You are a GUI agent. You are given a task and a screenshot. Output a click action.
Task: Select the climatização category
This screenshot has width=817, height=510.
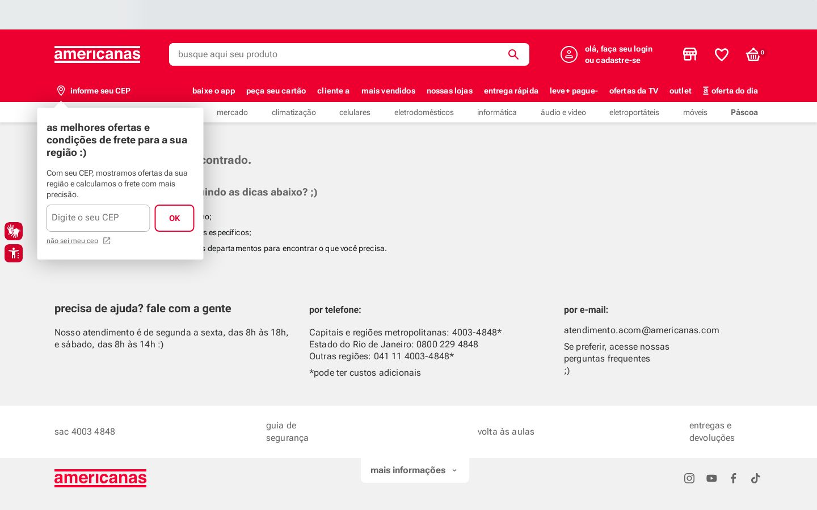click(x=294, y=112)
